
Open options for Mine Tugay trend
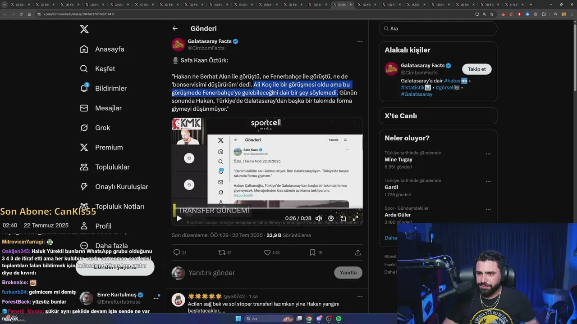pos(488,154)
